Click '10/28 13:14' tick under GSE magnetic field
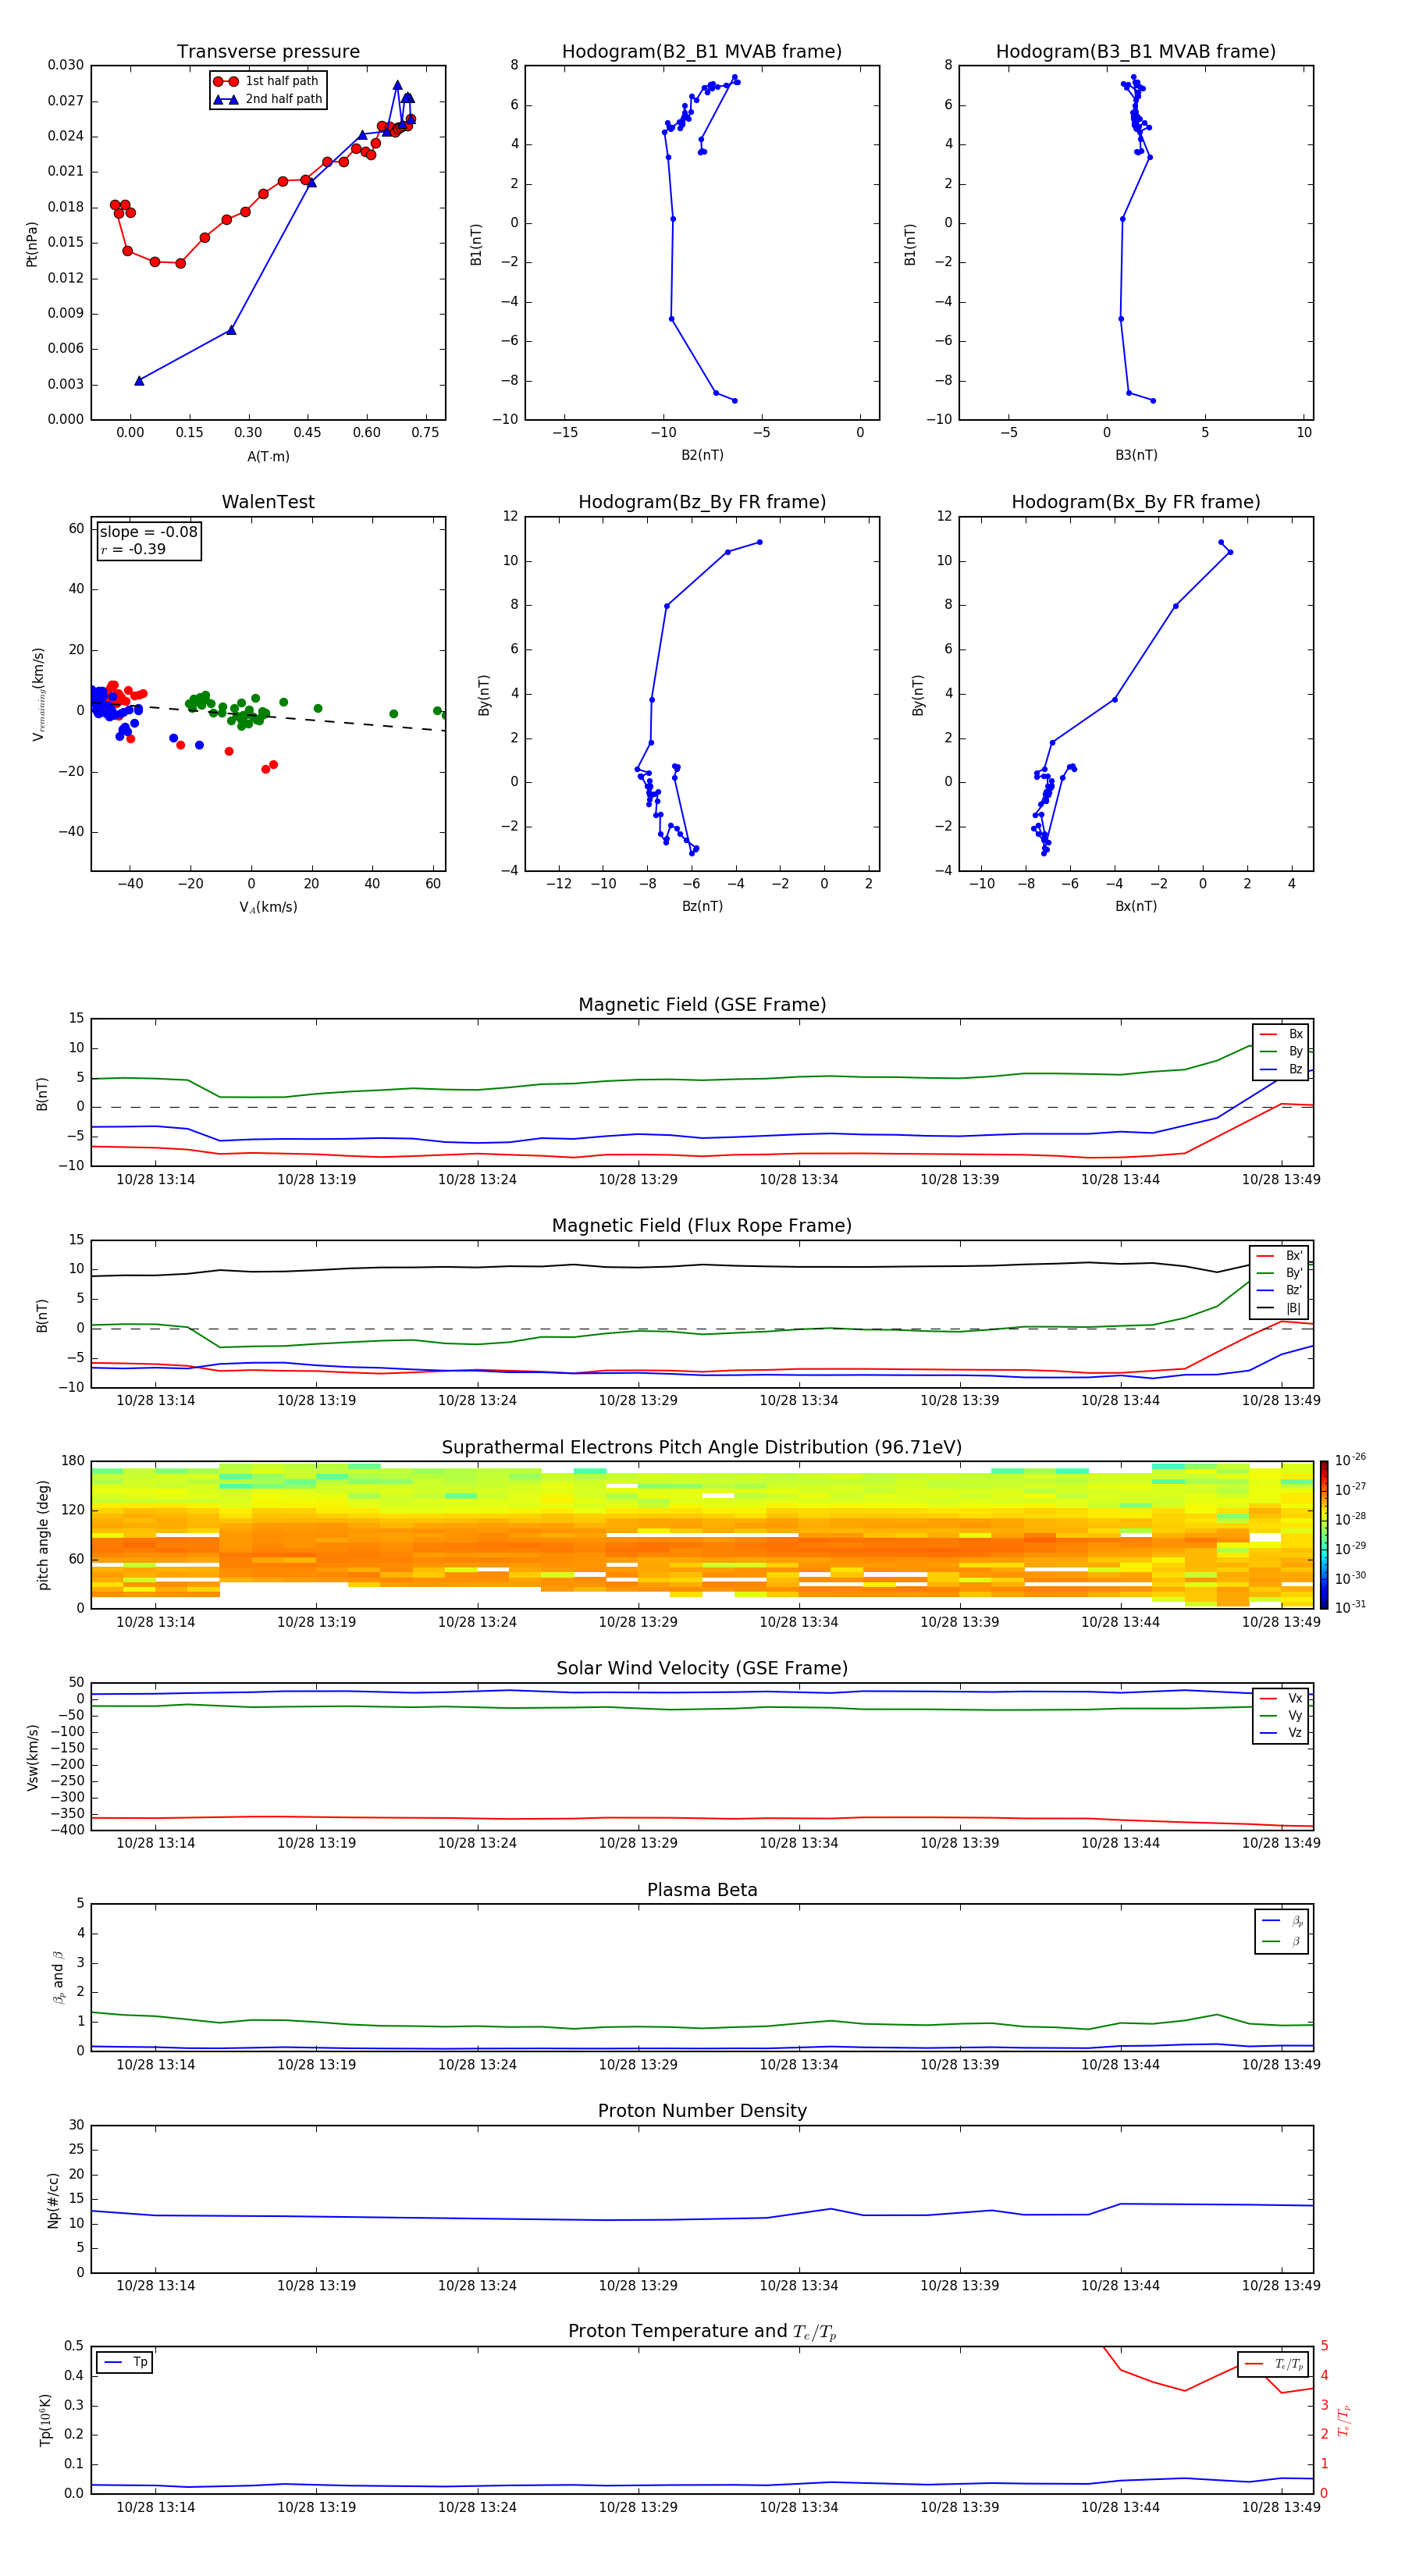The height and width of the screenshot is (2576, 1405). (x=155, y=1180)
